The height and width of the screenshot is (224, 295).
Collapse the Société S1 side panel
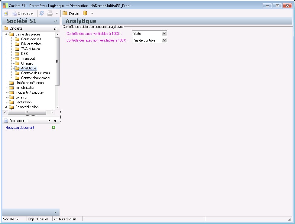coord(55,21)
